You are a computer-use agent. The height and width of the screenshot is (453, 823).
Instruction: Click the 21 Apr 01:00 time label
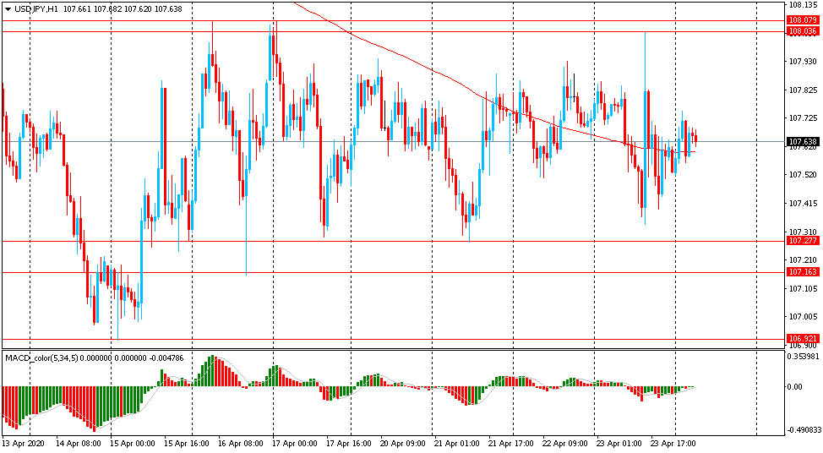(456, 444)
